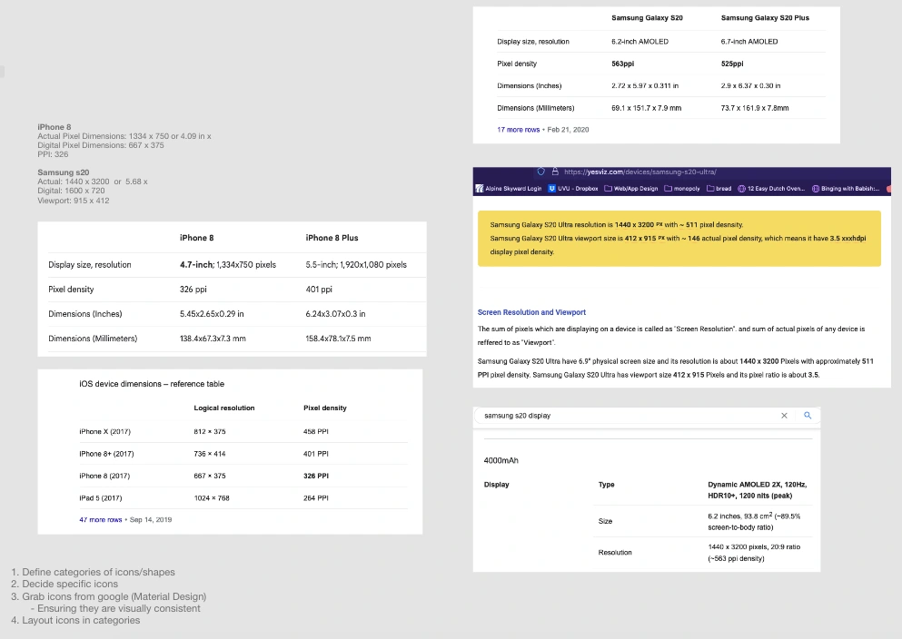This screenshot has width=902, height=639.
Task: Click the '6.7-inch AMOLED' cell
Action: (x=749, y=42)
